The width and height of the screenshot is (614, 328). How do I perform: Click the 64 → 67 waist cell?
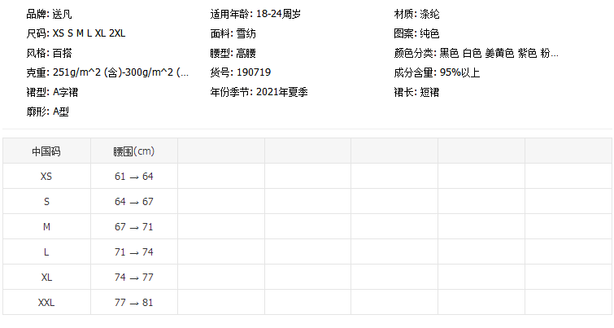point(133,202)
